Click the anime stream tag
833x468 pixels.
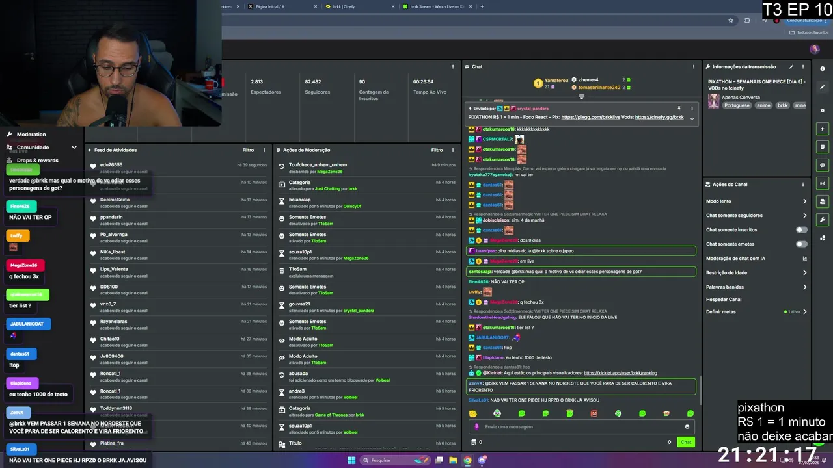click(x=763, y=105)
